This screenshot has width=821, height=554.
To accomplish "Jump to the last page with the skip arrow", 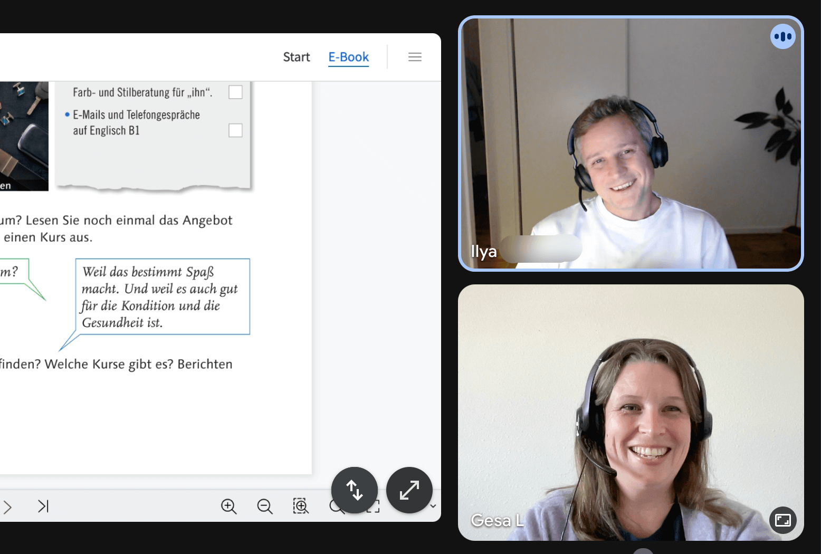I will tap(43, 506).
